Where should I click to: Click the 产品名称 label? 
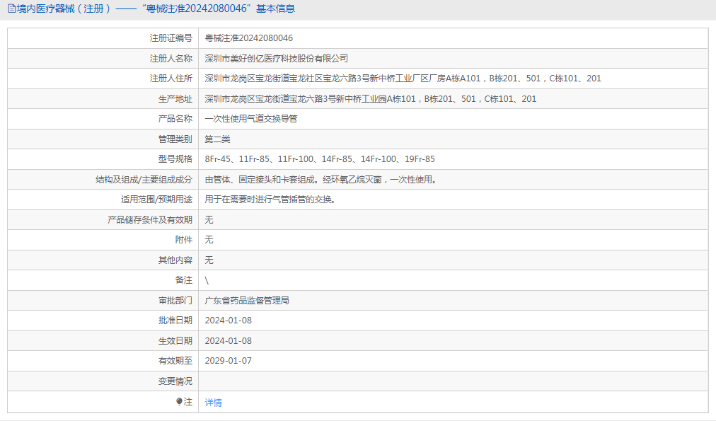(x=175, y=119)
